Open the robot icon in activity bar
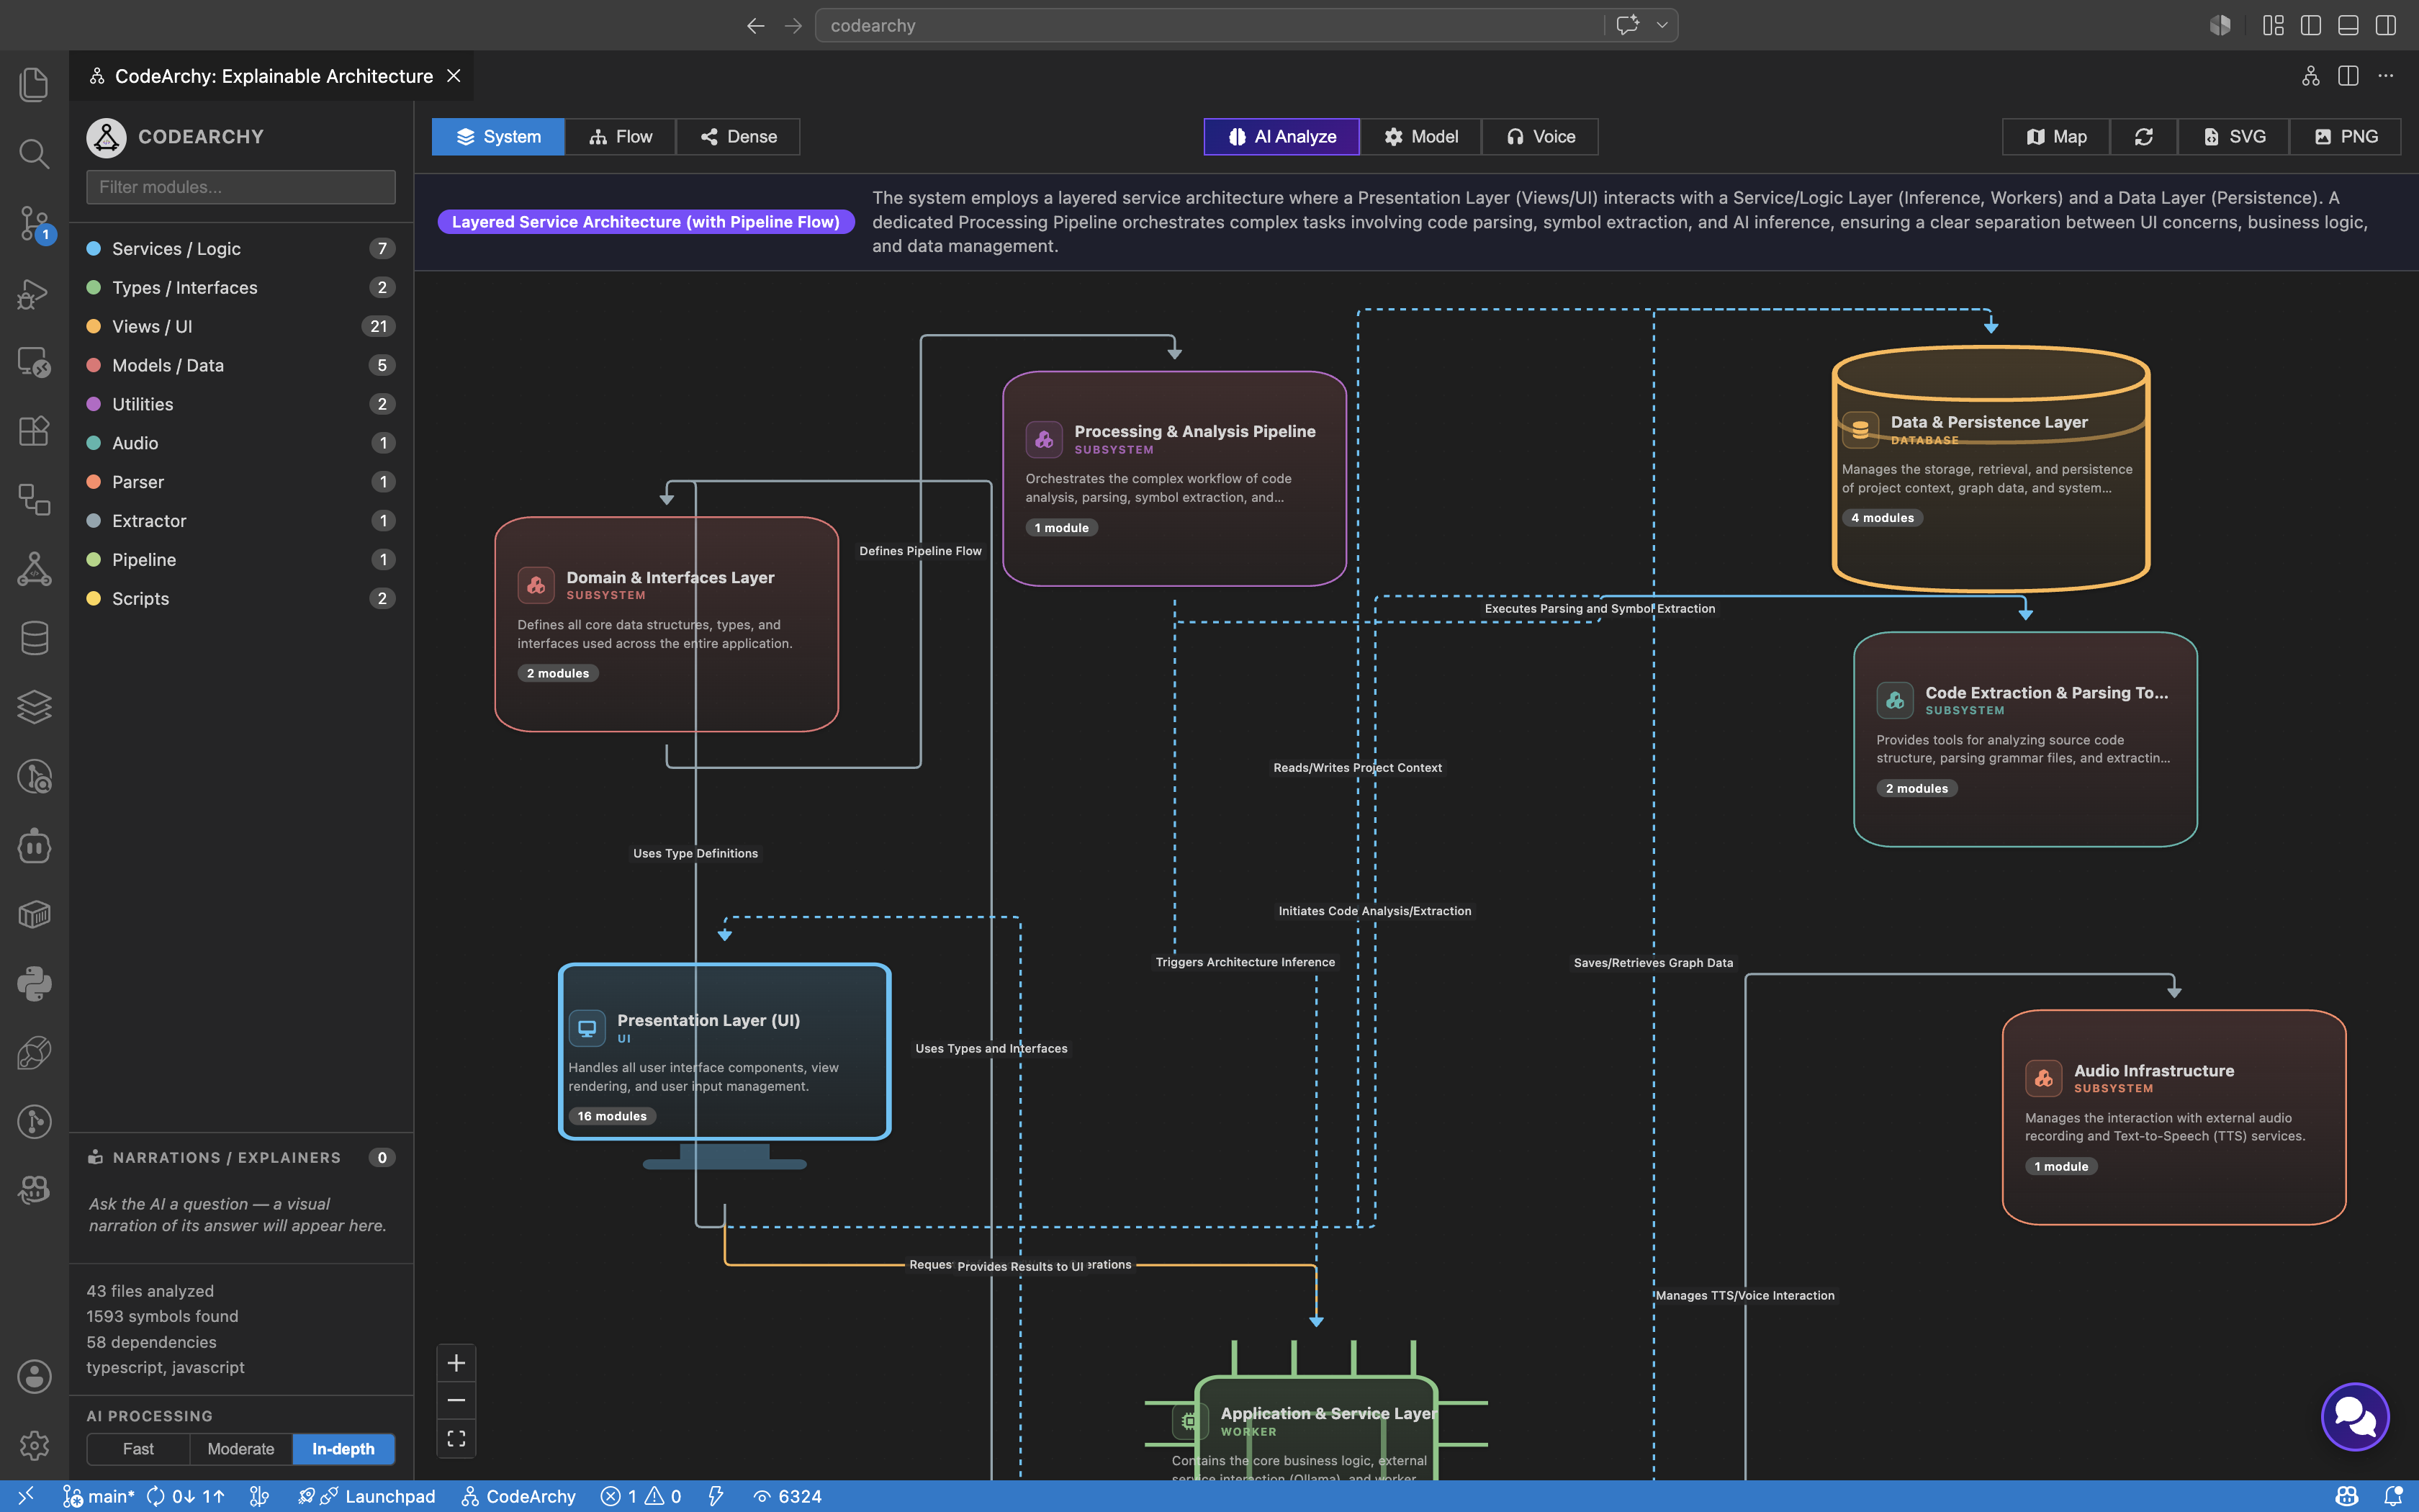Screen dimensions: 2419x1512 coord(34,846)
